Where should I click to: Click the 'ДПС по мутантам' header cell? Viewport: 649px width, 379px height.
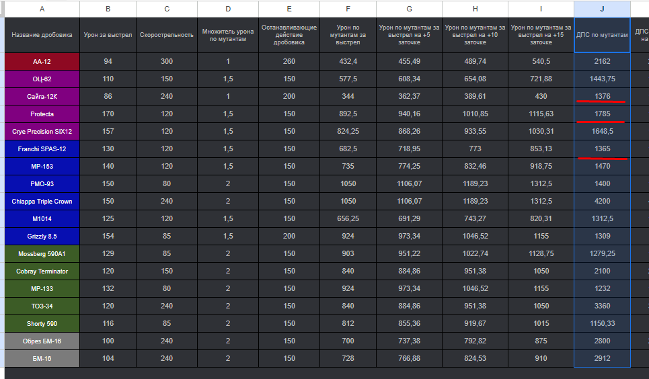(602, 35)
